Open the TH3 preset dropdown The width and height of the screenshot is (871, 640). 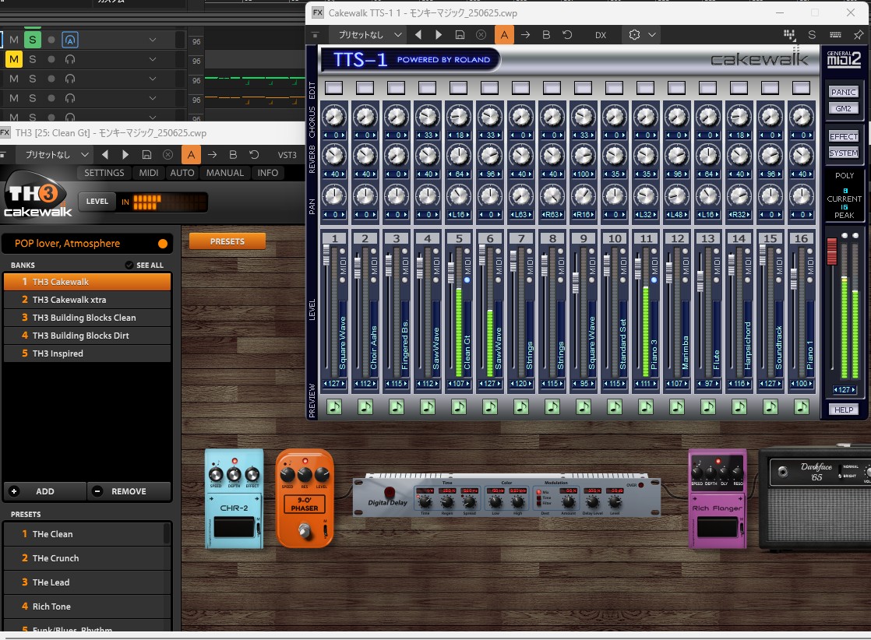(x=84, y=155)
